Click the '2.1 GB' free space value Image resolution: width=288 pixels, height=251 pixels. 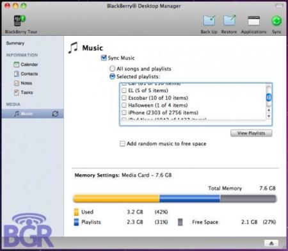[249, 222]
